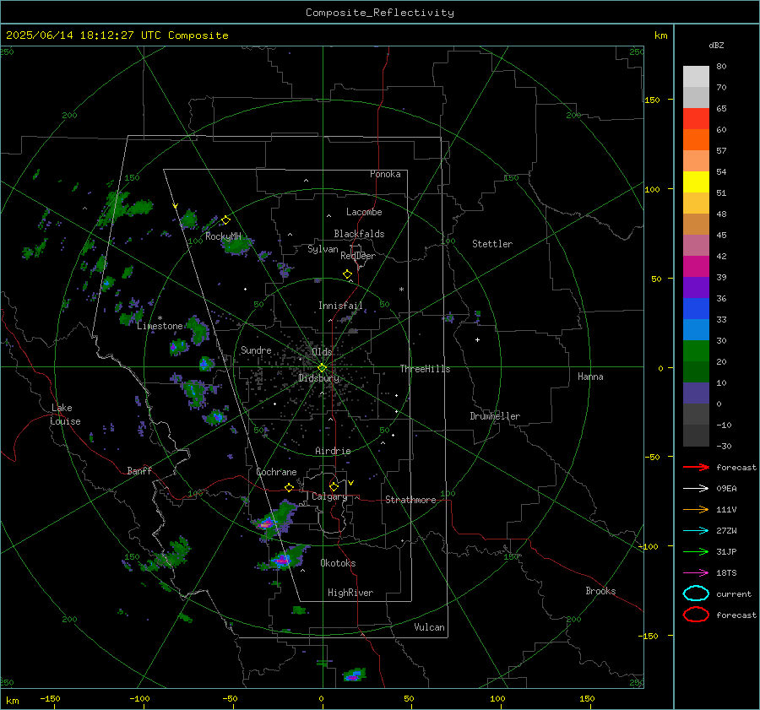
Task: Click the dBZ heading above the color scale
Action: (716, 46)
